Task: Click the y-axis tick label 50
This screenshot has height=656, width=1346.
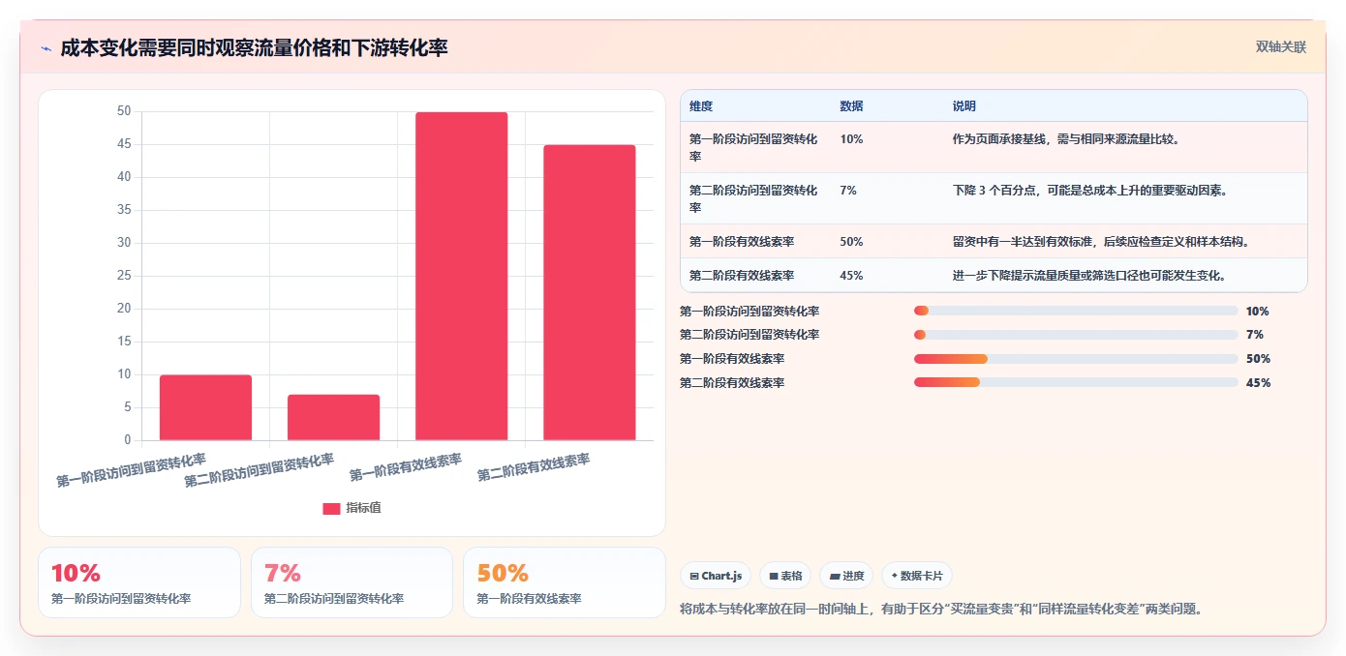Action: tap(124, 111)
